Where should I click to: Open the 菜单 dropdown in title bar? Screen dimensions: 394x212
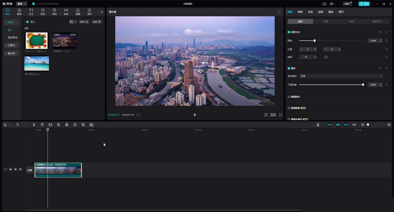coord(22,4)
